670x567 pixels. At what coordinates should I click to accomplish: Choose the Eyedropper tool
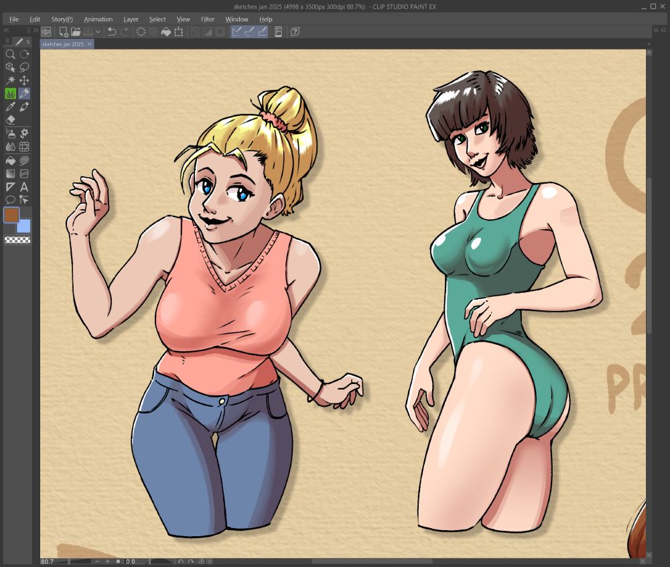10,107
